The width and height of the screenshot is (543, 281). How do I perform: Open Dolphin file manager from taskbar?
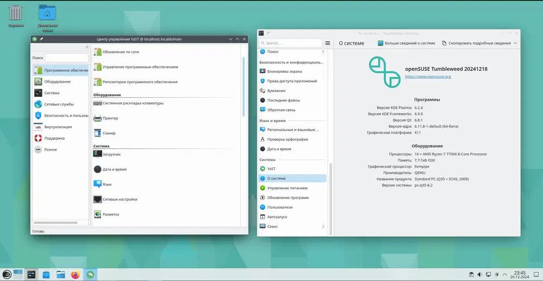point(61,275)
